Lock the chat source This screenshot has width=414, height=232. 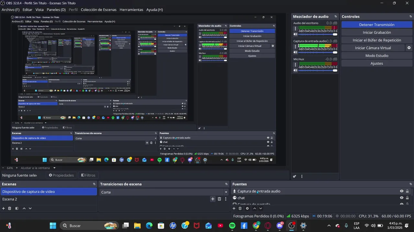(x=407, y=198)
